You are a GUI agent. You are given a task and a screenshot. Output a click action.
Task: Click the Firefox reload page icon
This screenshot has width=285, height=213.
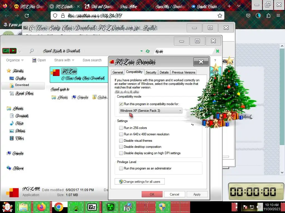(27, 16)
